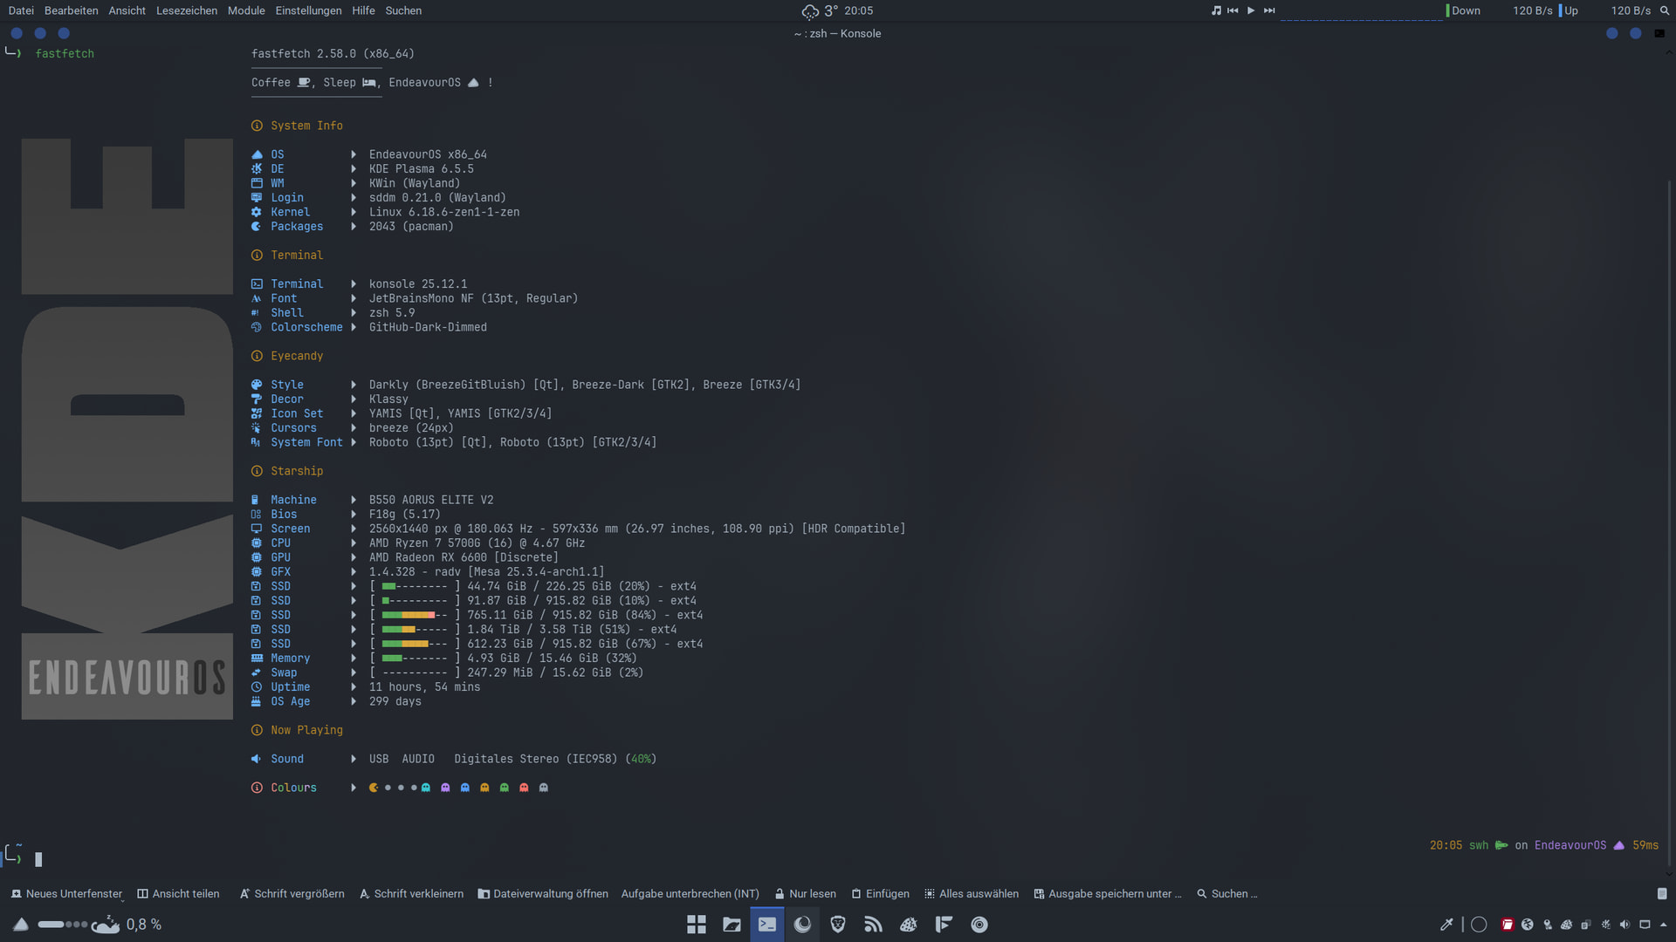This screenshot has height=942, width=1676.
Task: Click the volume speaker icon in tray
Action: click(1624, 925)
